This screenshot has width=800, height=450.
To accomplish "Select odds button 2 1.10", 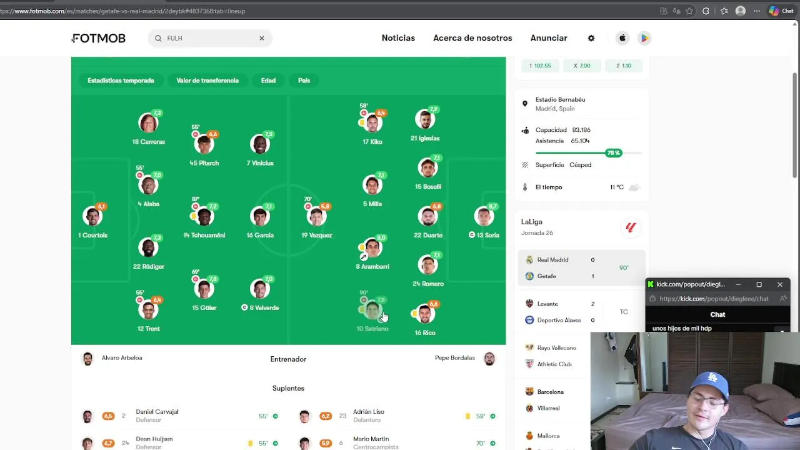I will [624, 66].
